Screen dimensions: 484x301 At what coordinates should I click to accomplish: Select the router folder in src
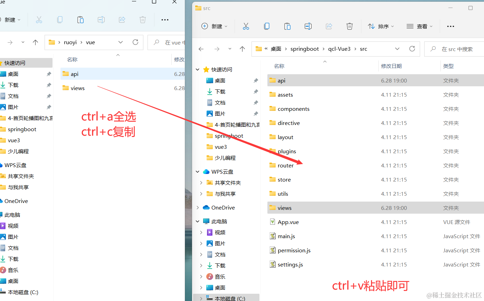285,165
